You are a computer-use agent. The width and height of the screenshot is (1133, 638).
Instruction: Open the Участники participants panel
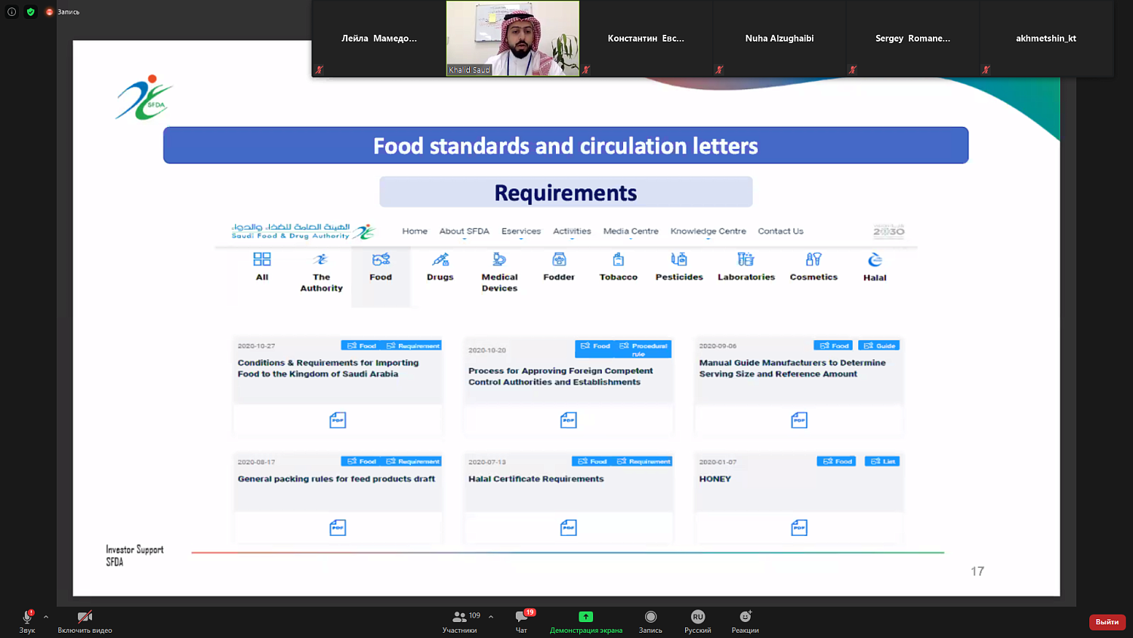pyautogui.click(x=460, y=621)
